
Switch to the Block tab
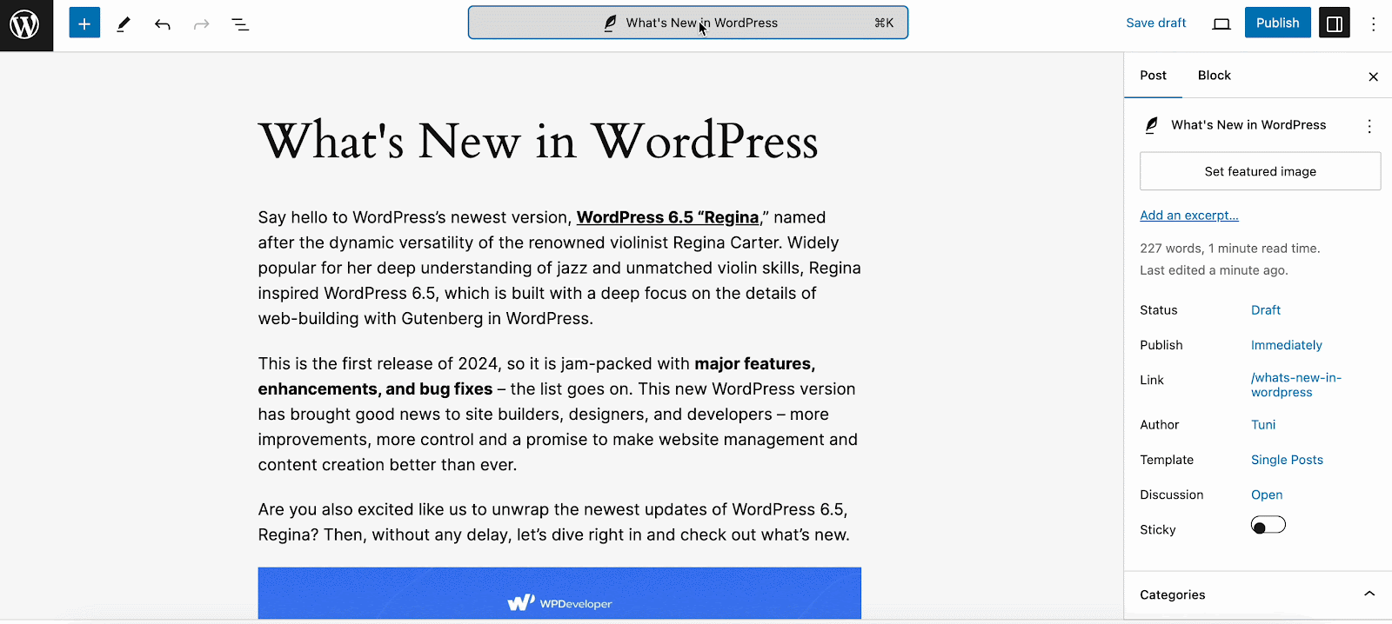tap(1215, 76)
